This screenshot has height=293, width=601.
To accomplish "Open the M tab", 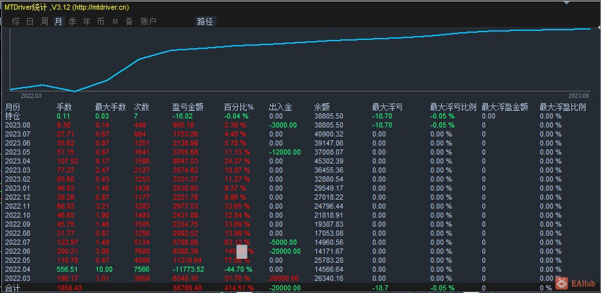I will pyautogui.click(x=115, y=21).
